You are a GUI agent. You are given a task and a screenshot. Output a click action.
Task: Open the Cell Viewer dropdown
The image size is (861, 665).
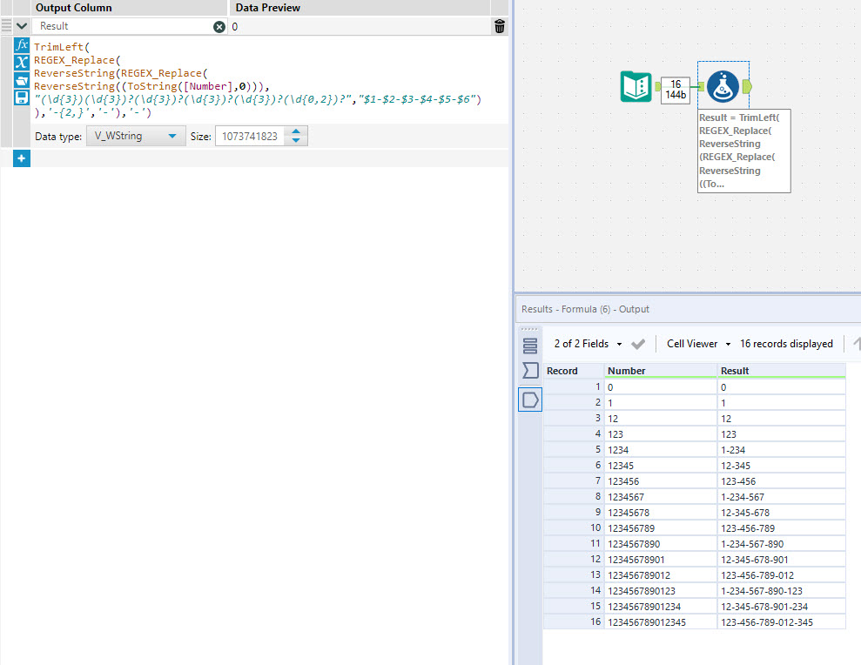696,343
